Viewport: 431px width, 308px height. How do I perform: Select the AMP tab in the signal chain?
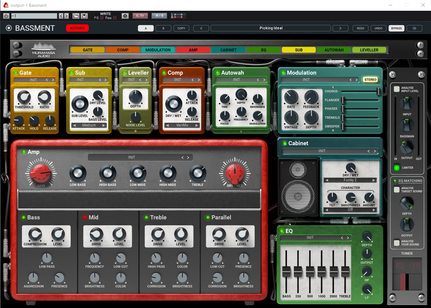(x=193, y=50)
